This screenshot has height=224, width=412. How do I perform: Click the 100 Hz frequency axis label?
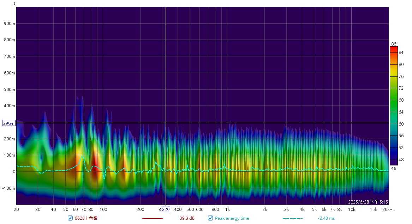[x=103, y=209]
